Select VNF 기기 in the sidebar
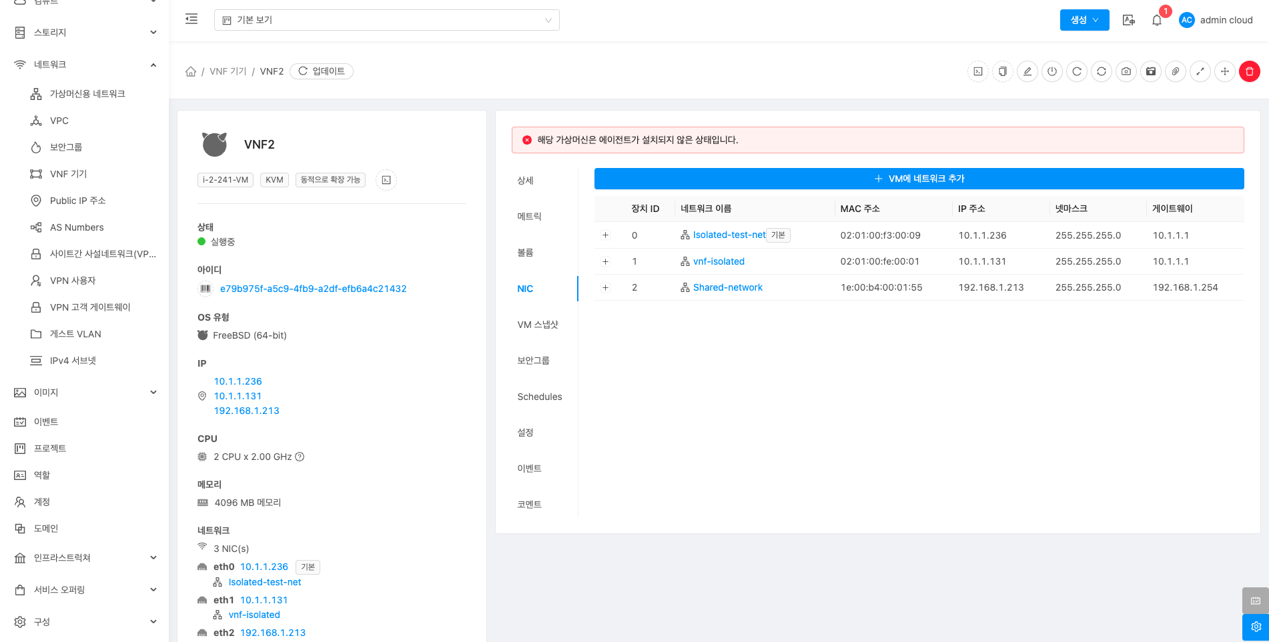 click(x=68, y=174)
